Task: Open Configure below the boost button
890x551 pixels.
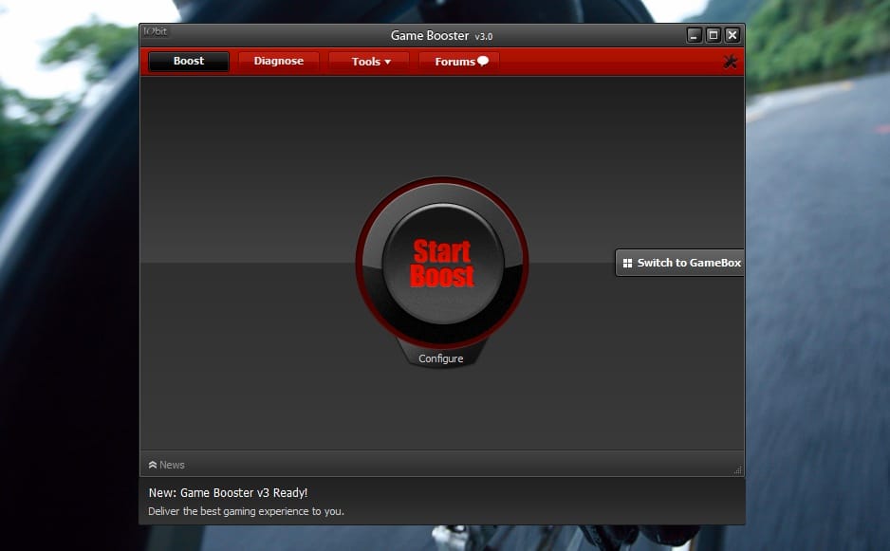Action: tap(441, 358)
